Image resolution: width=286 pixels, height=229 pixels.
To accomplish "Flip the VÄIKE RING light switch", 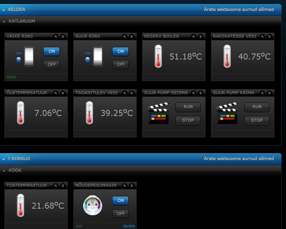I will [29, 56].
